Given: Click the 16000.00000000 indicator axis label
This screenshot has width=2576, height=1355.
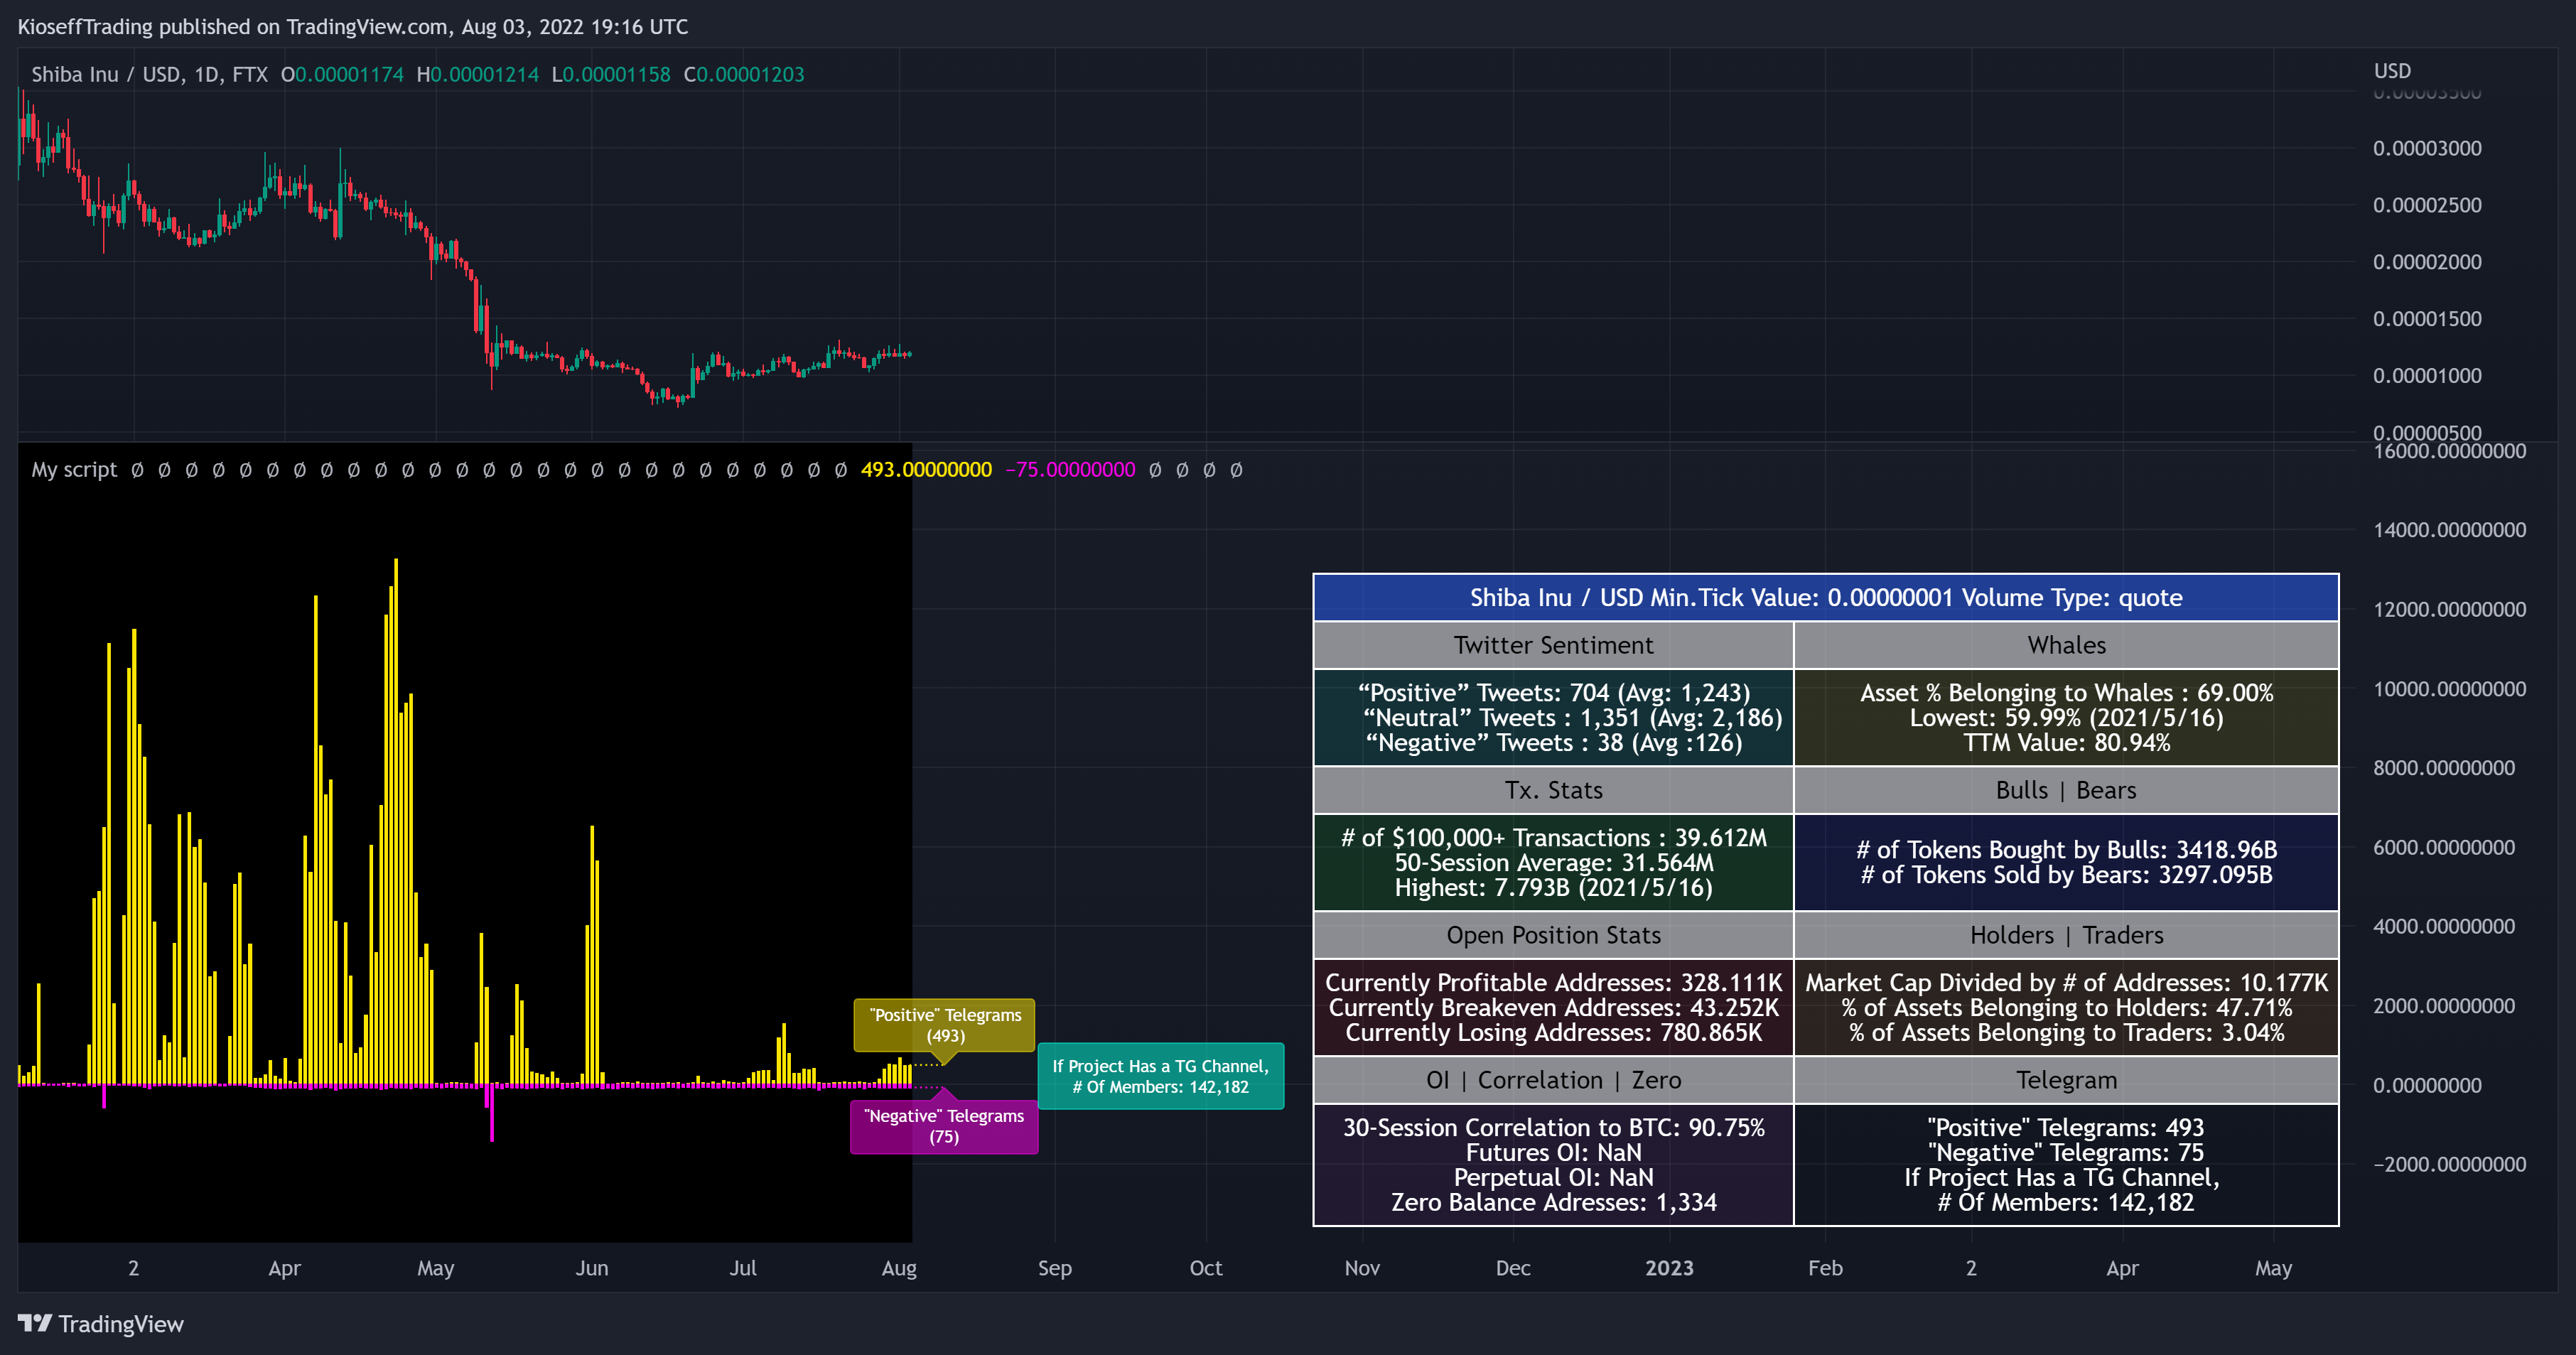Looking at the screenshot, I should point(2449,451).
